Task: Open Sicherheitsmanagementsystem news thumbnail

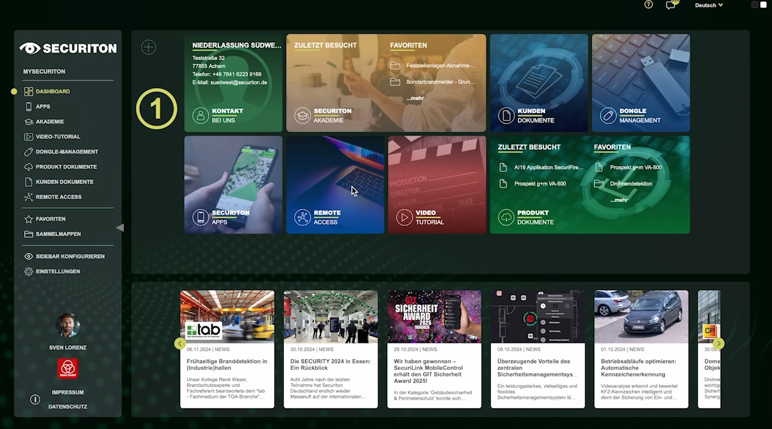Action: 538,316
